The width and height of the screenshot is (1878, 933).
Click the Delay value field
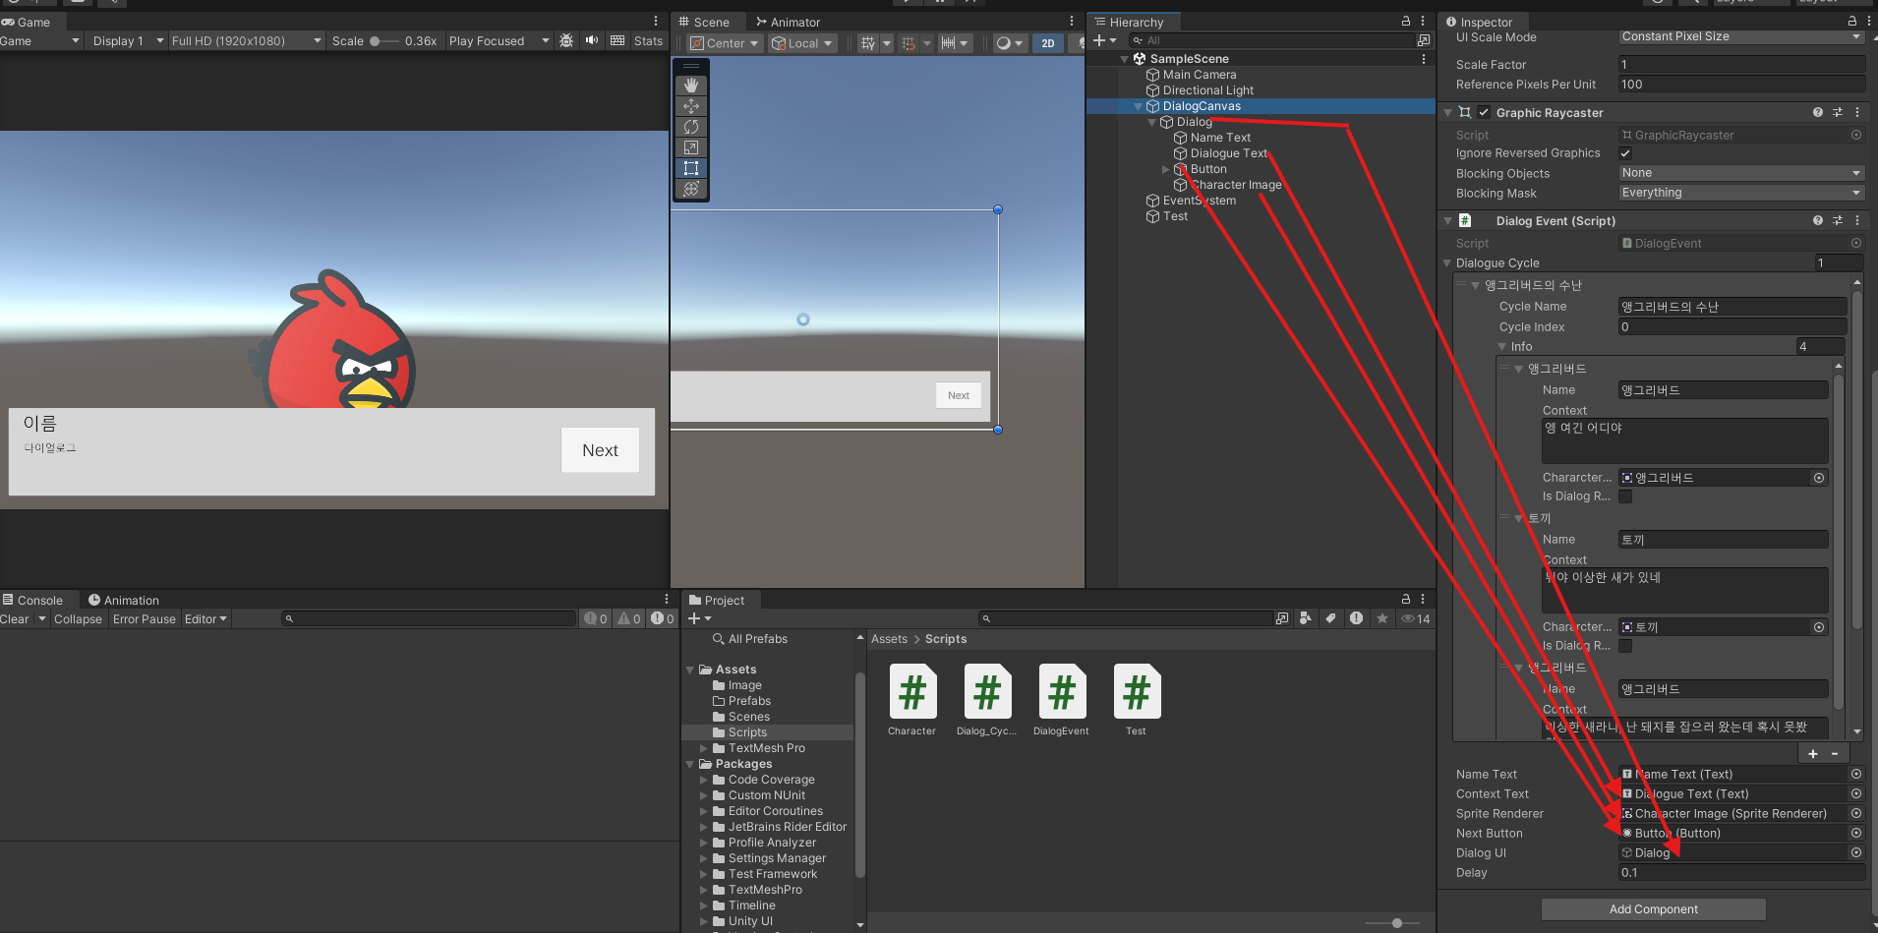tap(1741, 873)
